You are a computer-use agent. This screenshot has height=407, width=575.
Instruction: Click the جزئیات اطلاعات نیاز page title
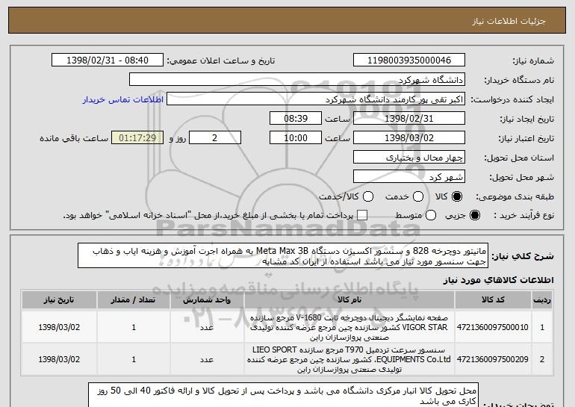click(x=509, y=21)
